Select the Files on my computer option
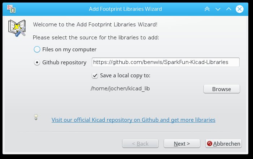This screenshot has height=159, width=253. click(37, 50)
